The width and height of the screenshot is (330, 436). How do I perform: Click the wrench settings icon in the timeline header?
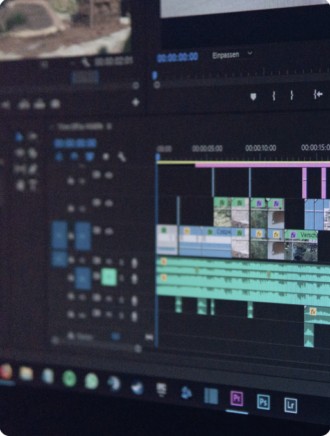click(x=121, y=158)
